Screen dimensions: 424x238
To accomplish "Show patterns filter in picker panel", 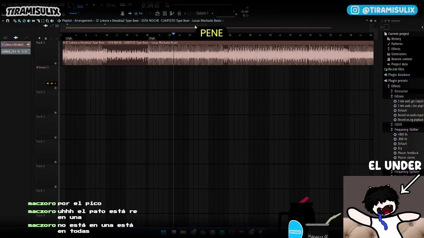I will [x=5, y=38].
